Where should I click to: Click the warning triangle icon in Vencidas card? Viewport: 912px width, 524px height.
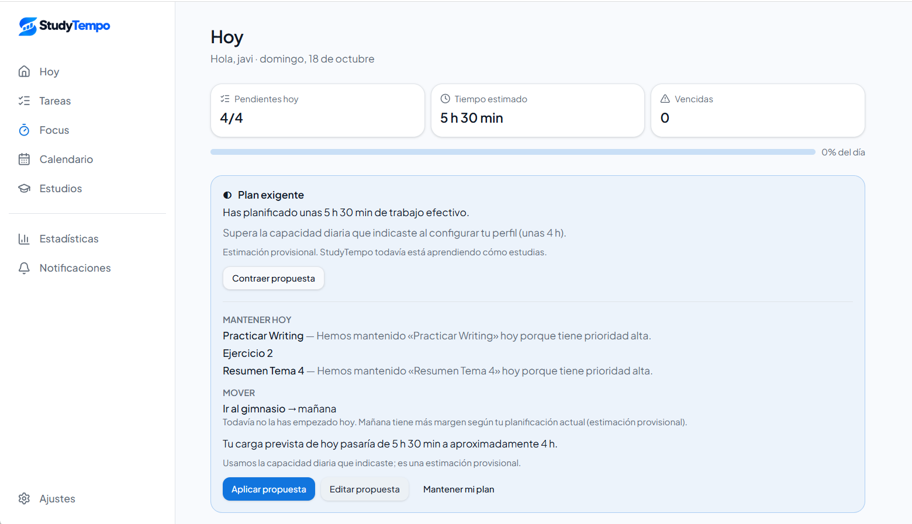665,99
